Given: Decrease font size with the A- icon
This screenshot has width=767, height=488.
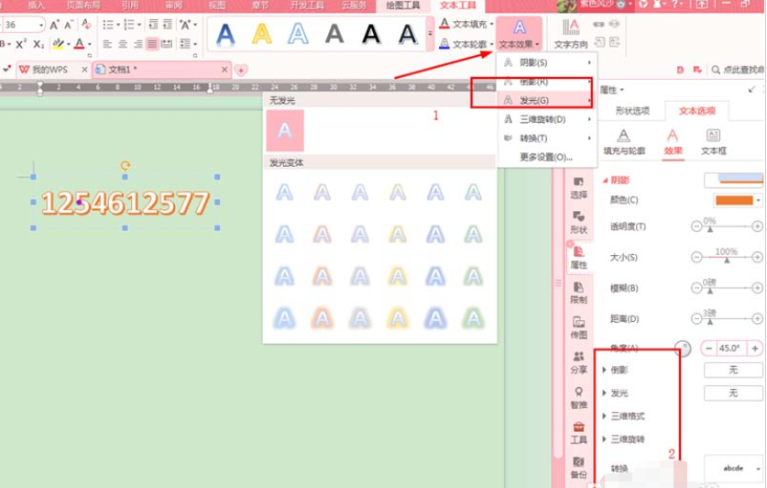Looking at the screenshot, I should tap(69, 25).
